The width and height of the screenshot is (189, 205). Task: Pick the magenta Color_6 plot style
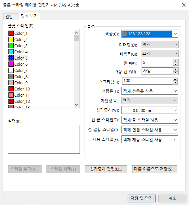point(18,64)
